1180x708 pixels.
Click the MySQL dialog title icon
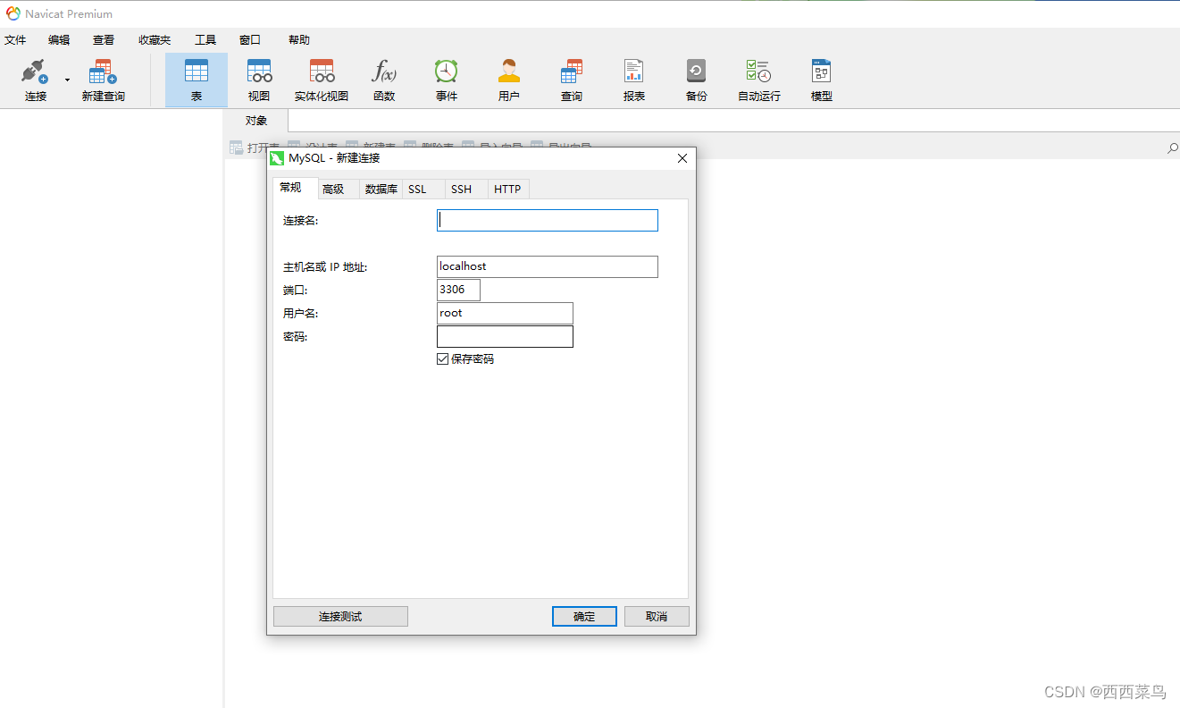(x=277, y=158)
